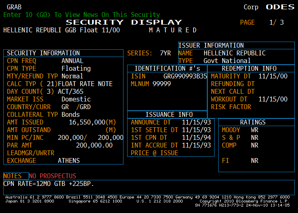The width and height of the screenshot is (298, 213).
Task: Click the ODES function label
Action: click(x=280, y=7)
